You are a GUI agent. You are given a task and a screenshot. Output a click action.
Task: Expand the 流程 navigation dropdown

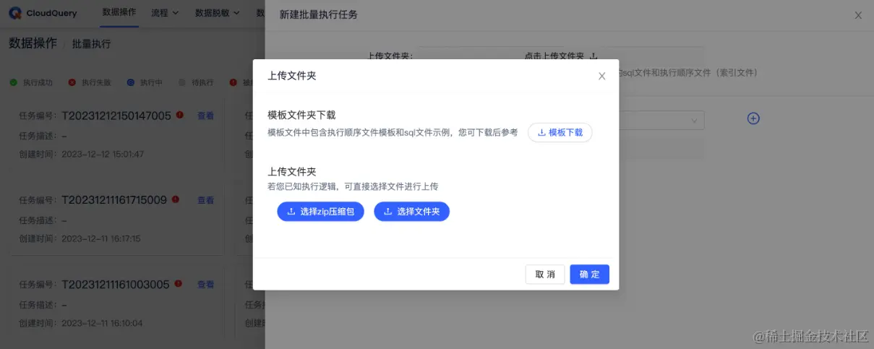[x=165, y=13]
